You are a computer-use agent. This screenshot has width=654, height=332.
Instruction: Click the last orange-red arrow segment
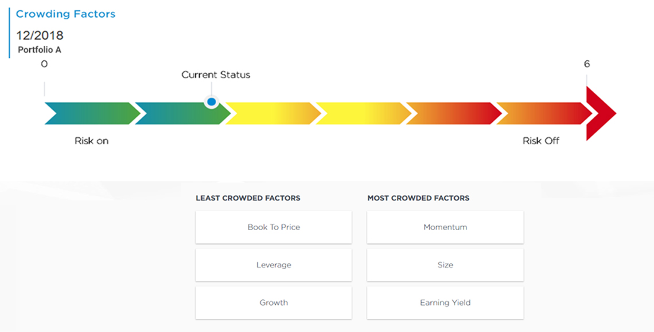pos(544,113)
